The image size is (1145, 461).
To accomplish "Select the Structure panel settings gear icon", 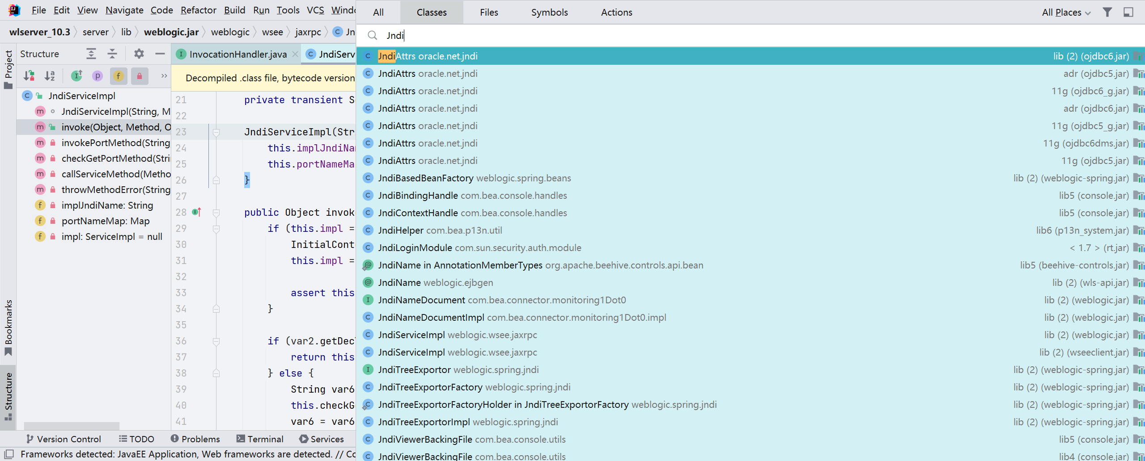I will pyautogui.click(x=139, y=54).
